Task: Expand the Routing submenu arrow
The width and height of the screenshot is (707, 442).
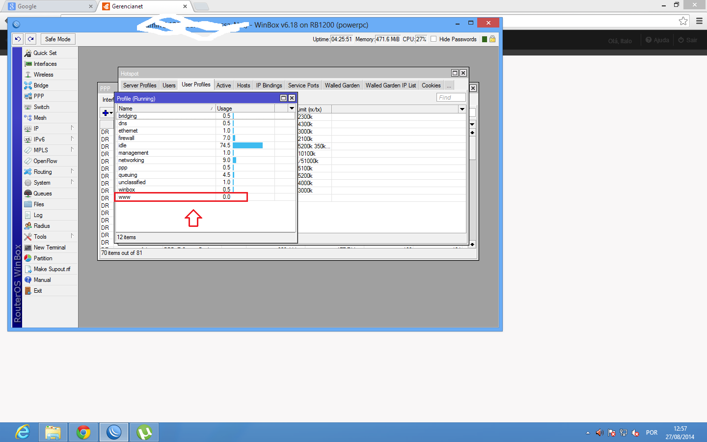Action: (x=72, y=171)
